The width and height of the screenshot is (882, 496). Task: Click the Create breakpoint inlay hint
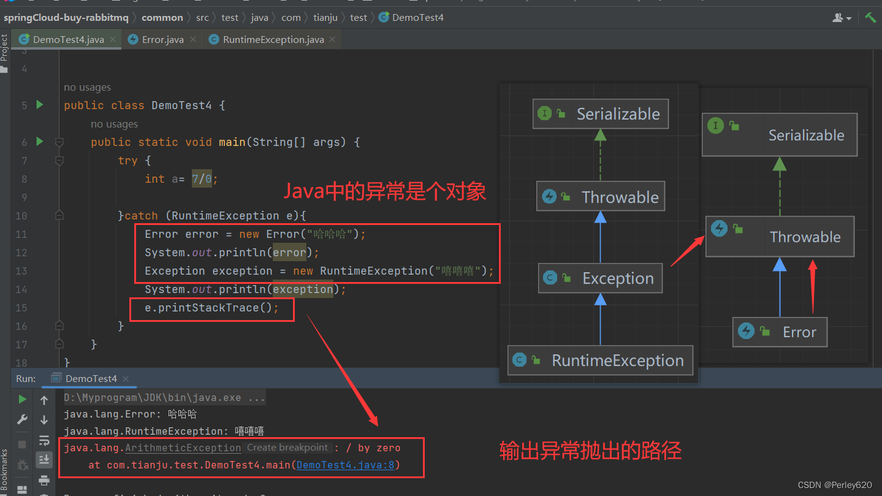[x=287, y=448]
